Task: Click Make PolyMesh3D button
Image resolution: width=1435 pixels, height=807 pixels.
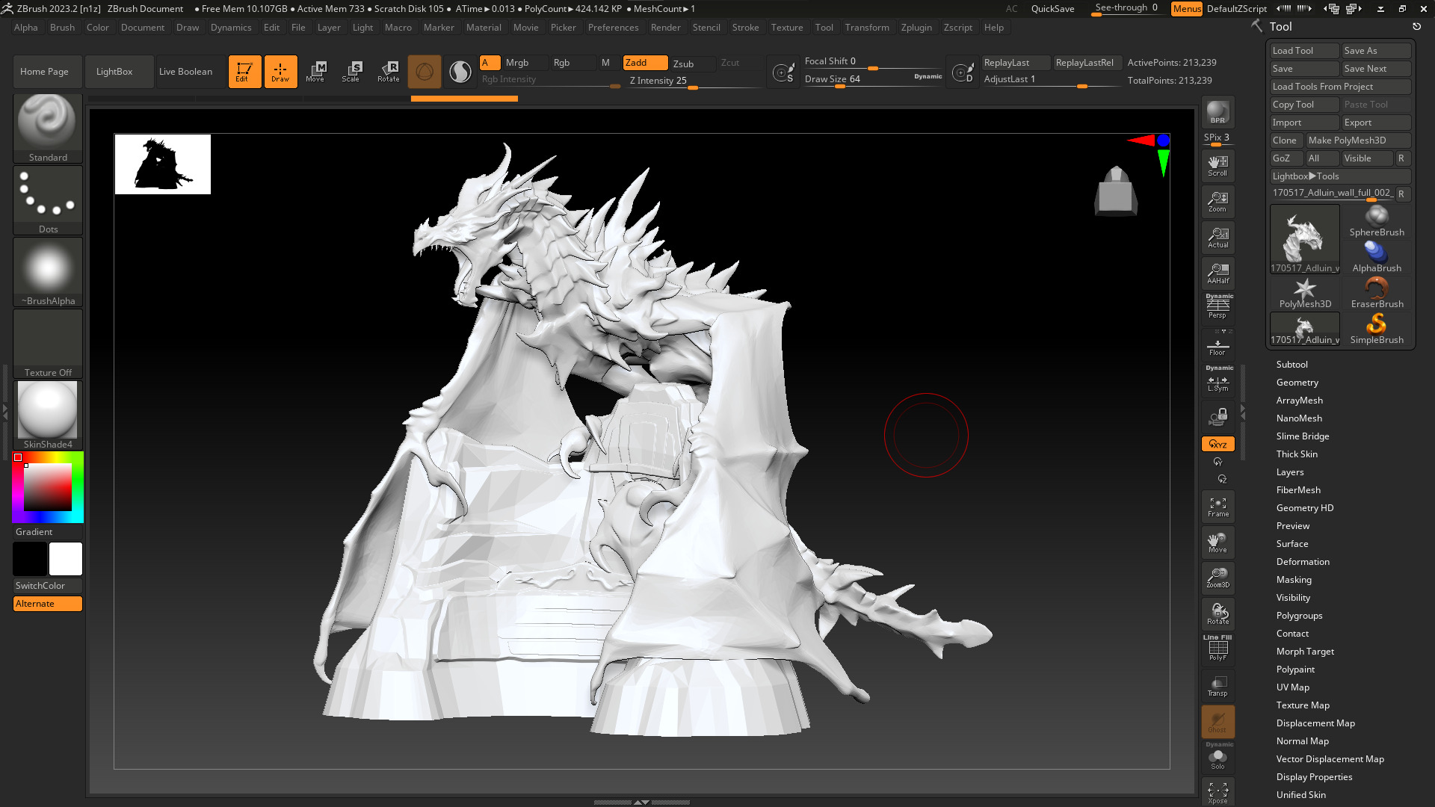Action: click(x=1357, y=140)
